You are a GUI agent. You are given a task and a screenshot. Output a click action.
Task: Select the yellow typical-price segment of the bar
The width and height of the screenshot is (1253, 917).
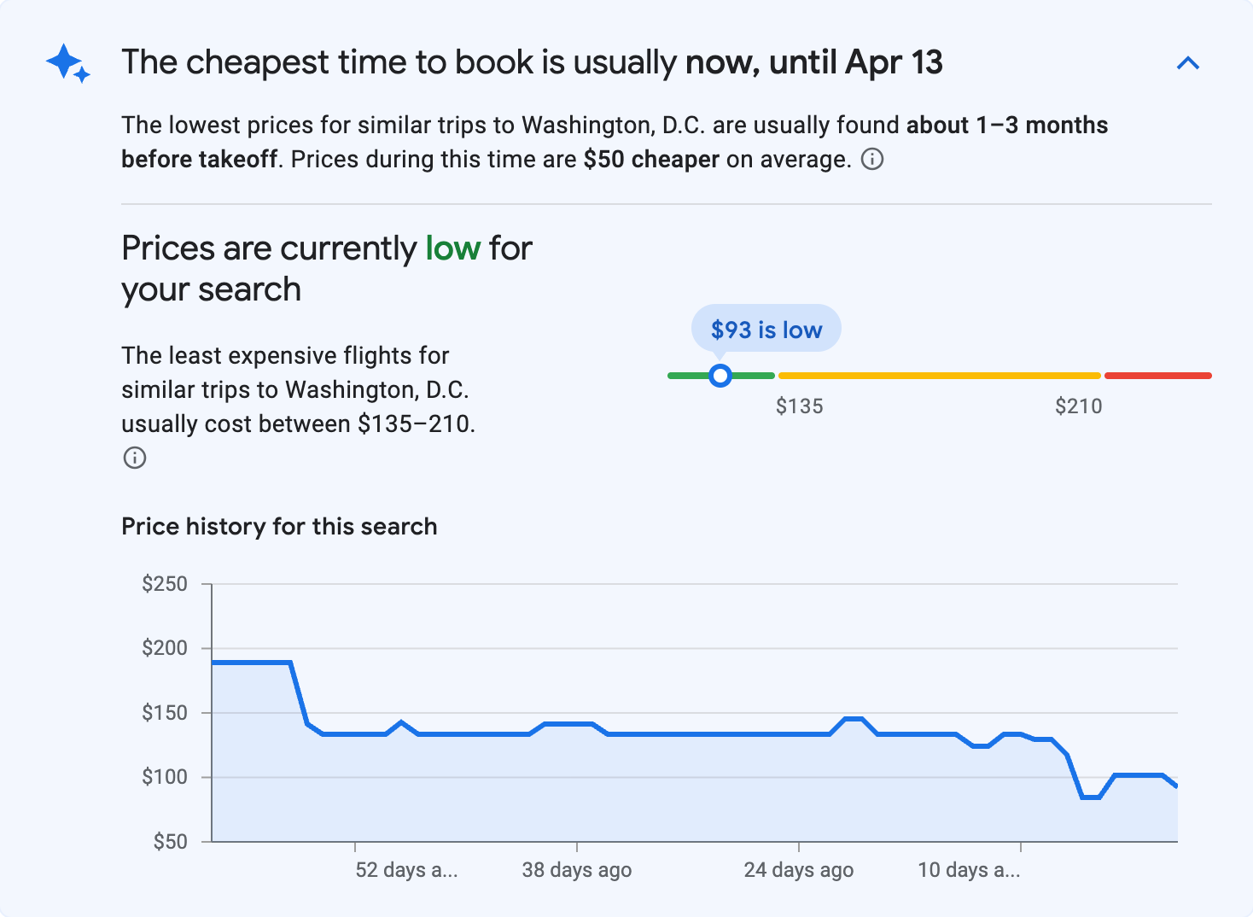tap(939, 375)
